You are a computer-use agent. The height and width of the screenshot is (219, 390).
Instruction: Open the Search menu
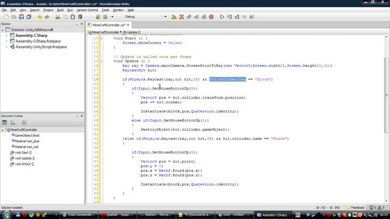[x=35, y=10]
